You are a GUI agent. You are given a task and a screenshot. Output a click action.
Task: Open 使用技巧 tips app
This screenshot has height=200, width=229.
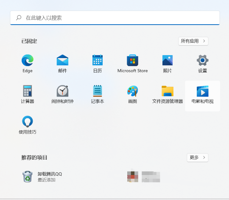click(x=28, y=125)
